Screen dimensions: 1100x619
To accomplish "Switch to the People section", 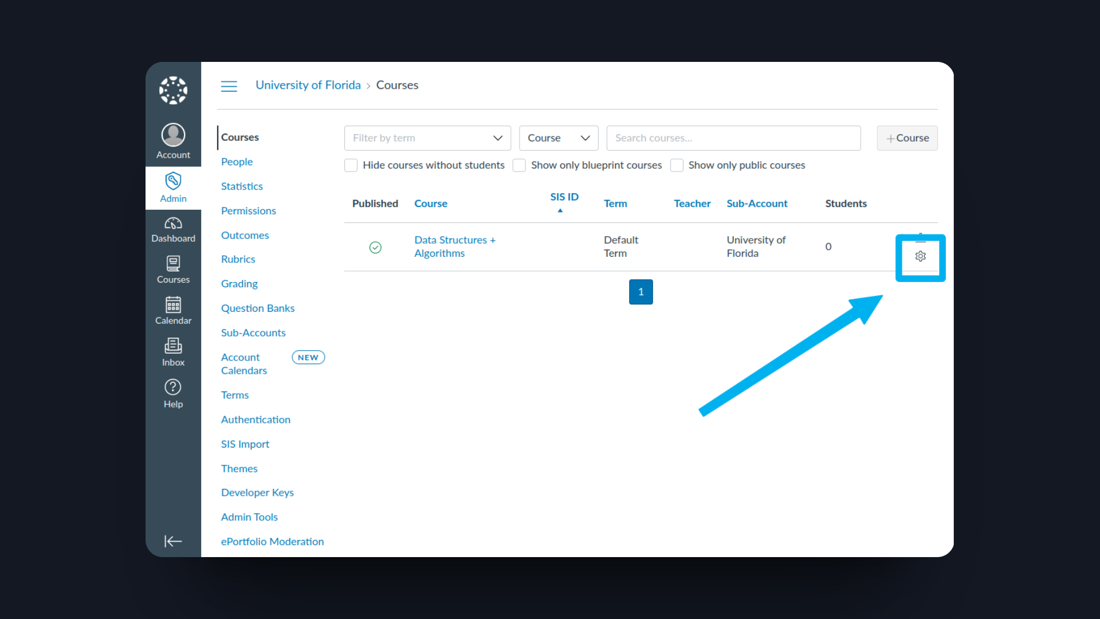I will click(236, 162).
